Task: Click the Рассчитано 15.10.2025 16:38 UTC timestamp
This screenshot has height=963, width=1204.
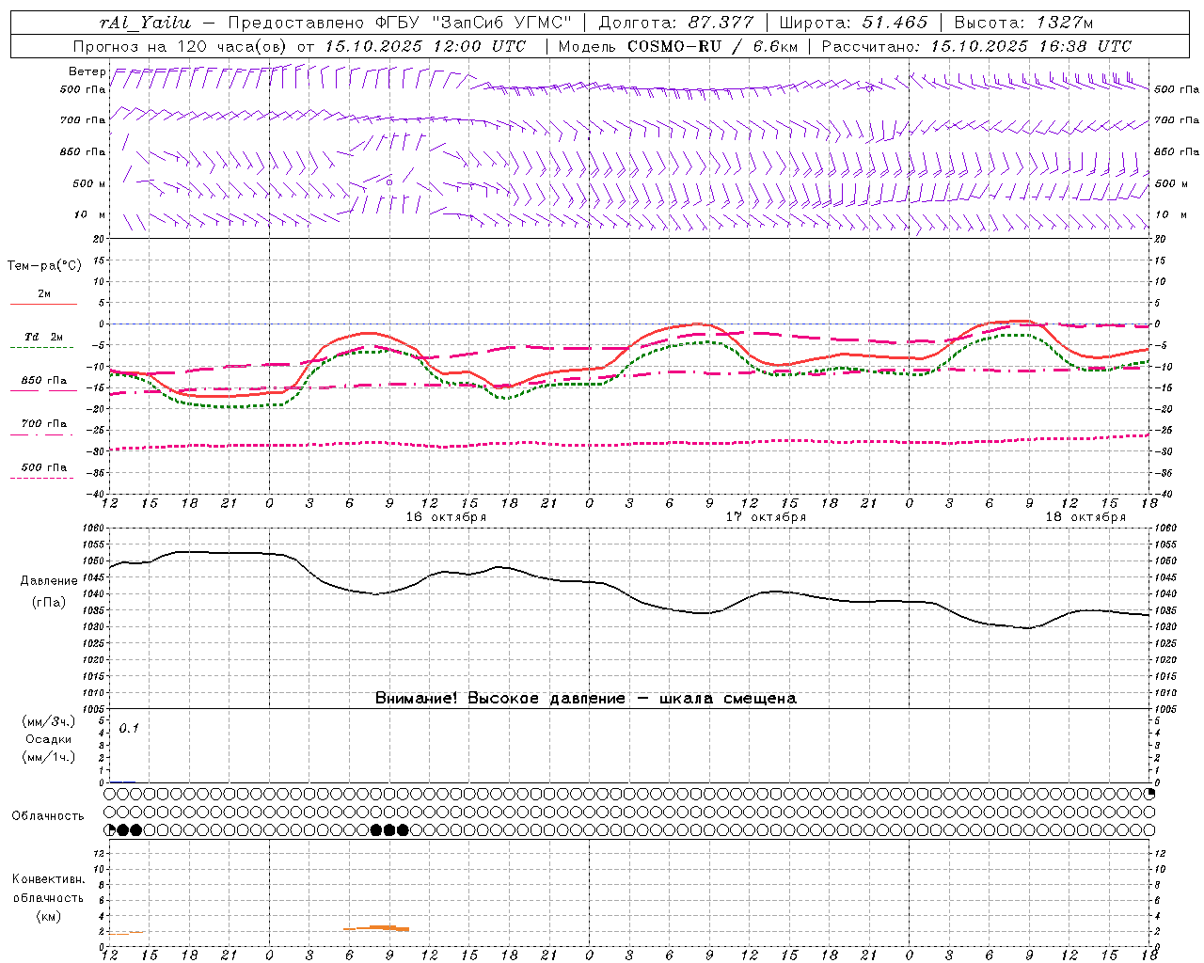Action: [976, 46]
